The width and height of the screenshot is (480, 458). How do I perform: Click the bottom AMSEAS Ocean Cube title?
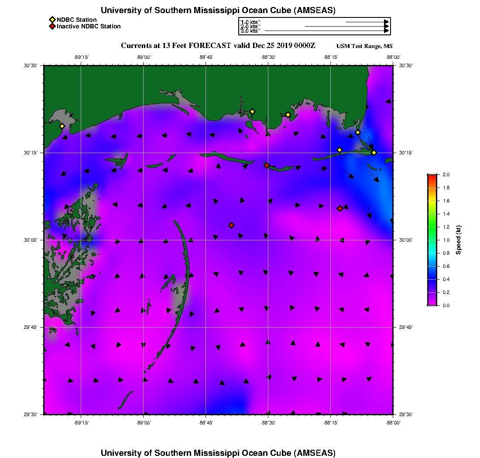(x=218, y=452)
